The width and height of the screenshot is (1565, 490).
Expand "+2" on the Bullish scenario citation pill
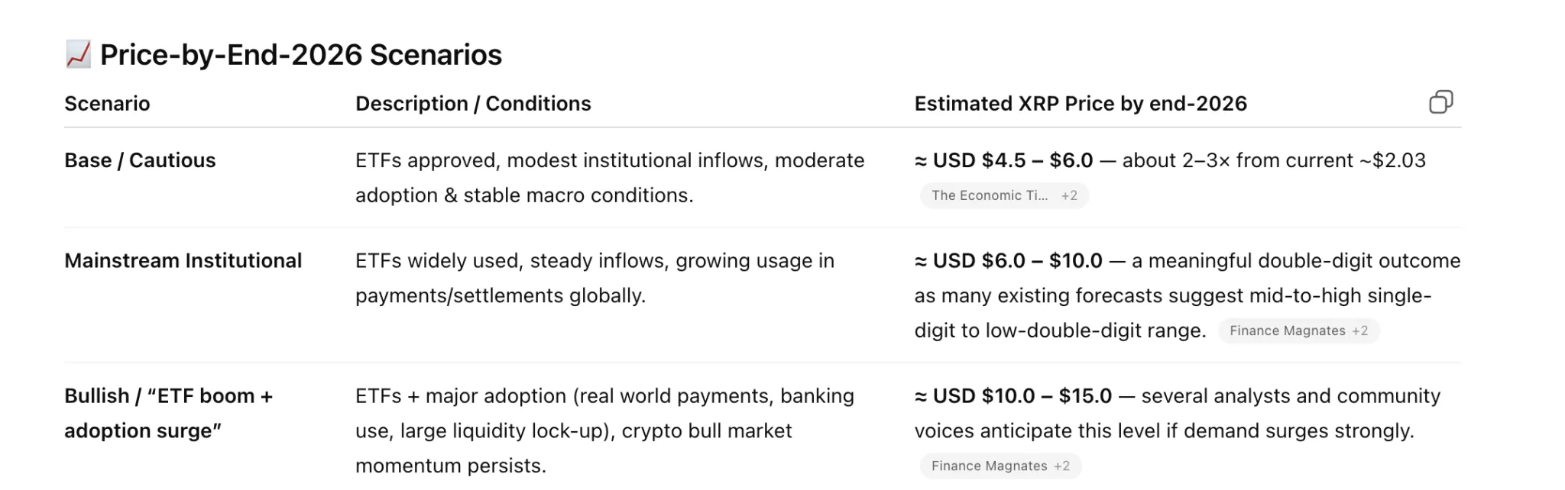1061,466
